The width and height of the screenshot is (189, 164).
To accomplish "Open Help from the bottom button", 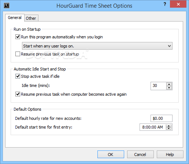I will tap(170, 155).
